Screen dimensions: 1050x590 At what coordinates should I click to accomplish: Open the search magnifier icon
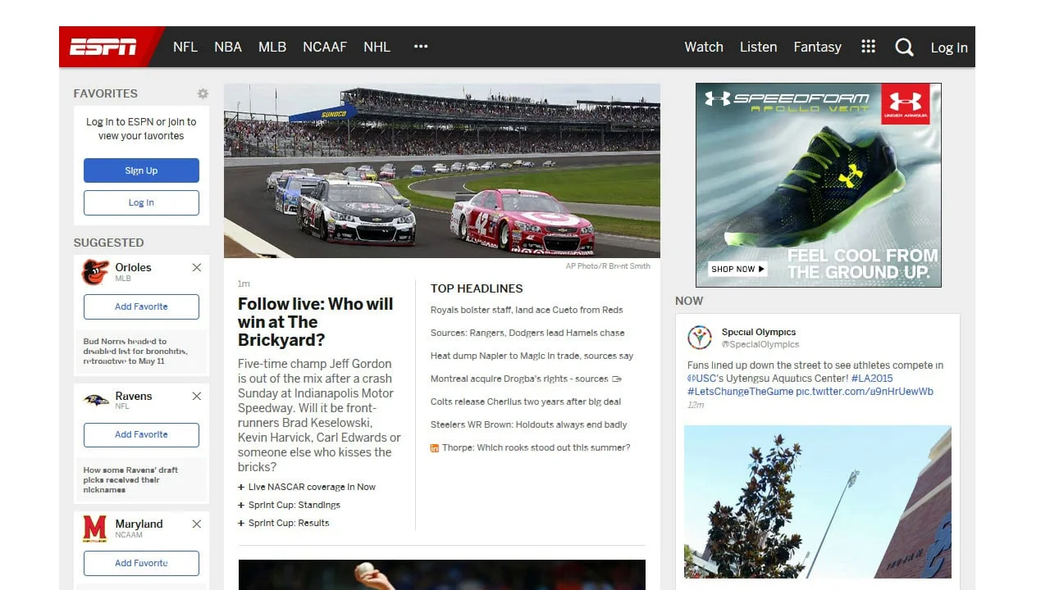(x=904, y=47)
